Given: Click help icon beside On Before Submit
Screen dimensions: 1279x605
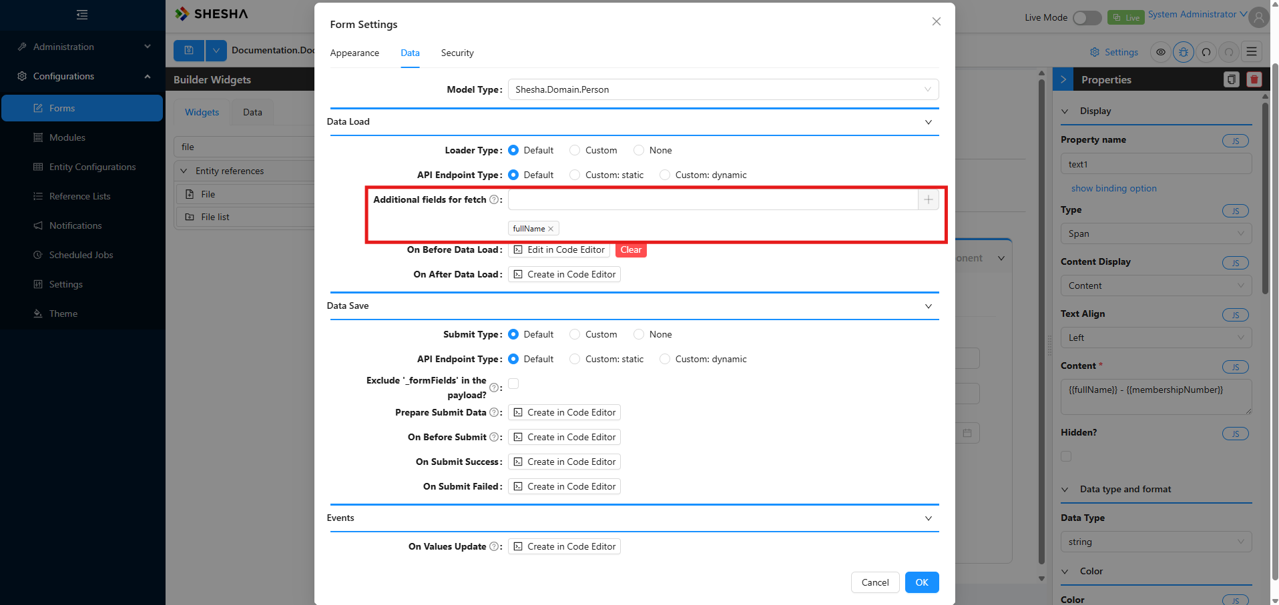Looking at the screenshot, I should click(x=494, y=437).
